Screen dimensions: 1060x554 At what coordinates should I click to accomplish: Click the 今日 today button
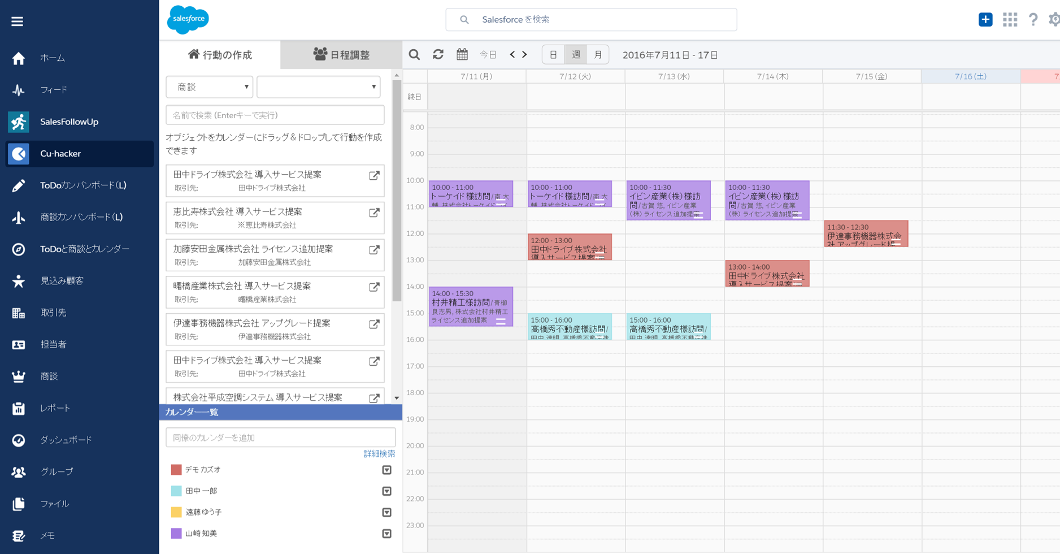[x=488, y=55]
